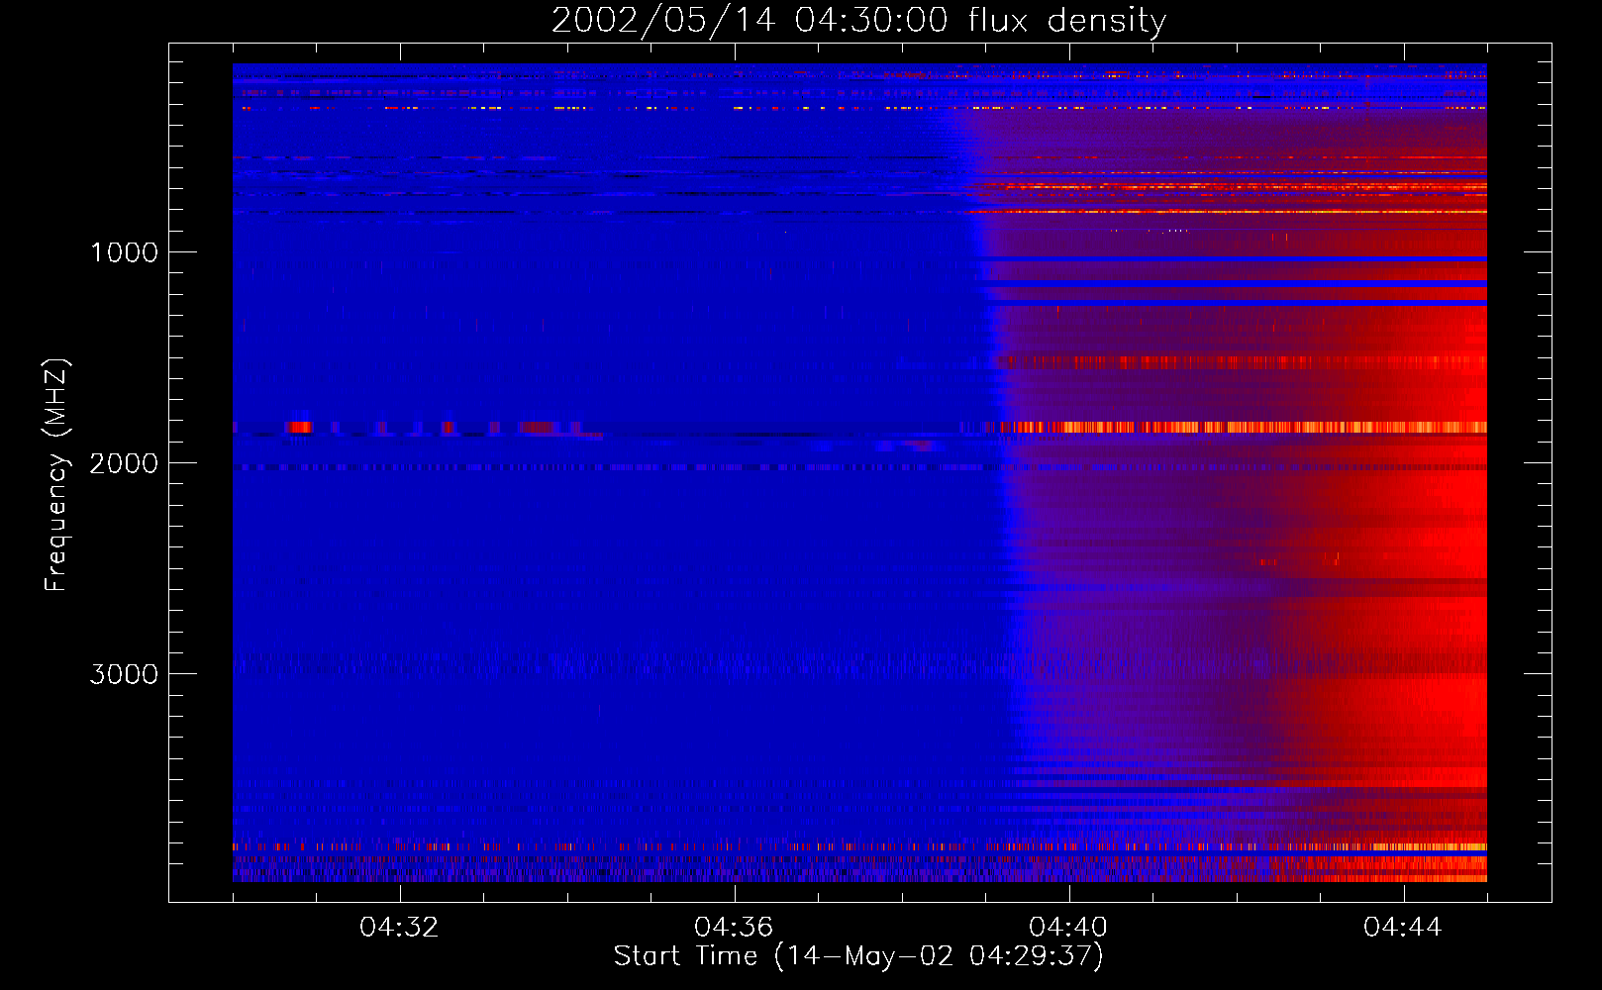1602x990 pixels.
Task: Click the 1000 frequency tick label
Action: (x=124, y=252)
